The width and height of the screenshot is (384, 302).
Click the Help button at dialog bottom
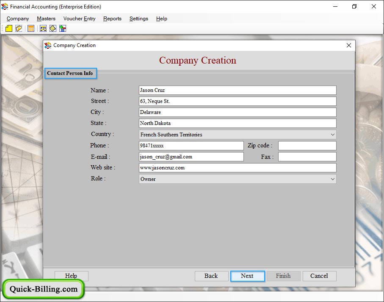[71, 276]
